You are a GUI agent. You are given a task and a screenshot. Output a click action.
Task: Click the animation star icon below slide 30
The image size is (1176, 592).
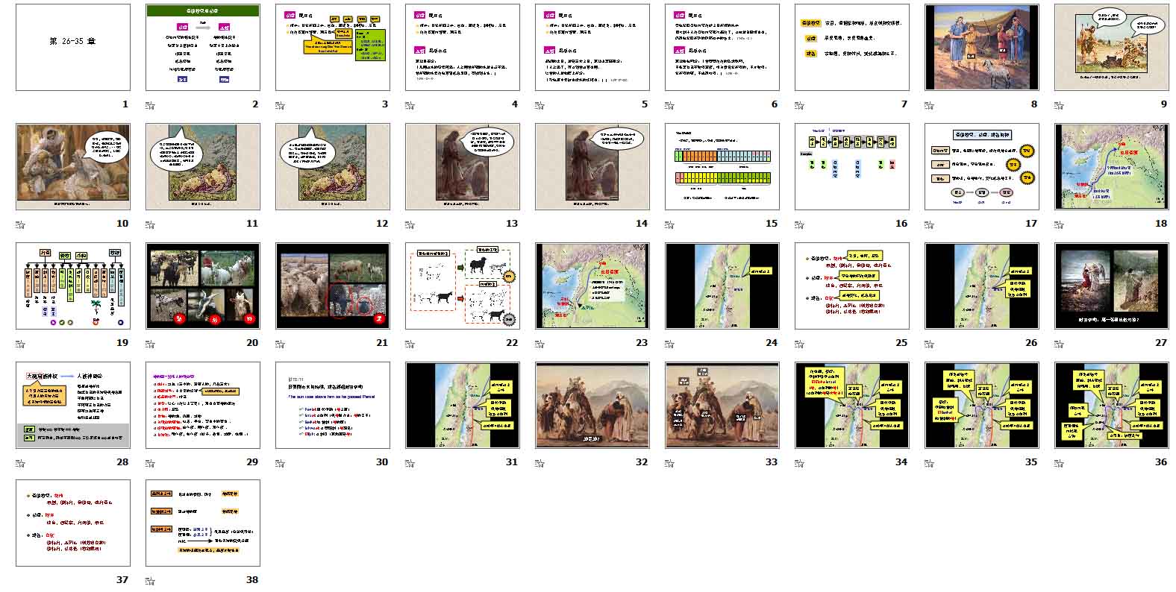(281, 463)
